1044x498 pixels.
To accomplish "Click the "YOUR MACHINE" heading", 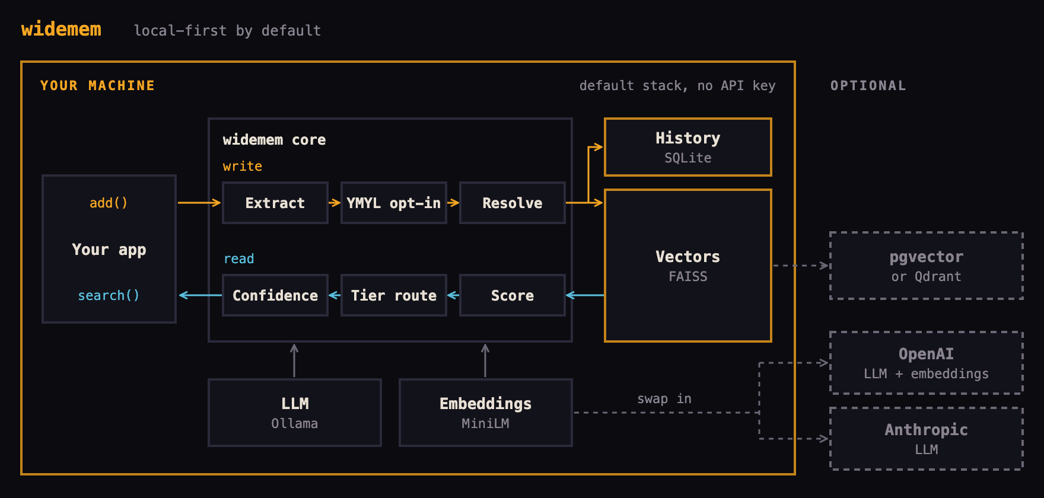I will click(97, 85).
